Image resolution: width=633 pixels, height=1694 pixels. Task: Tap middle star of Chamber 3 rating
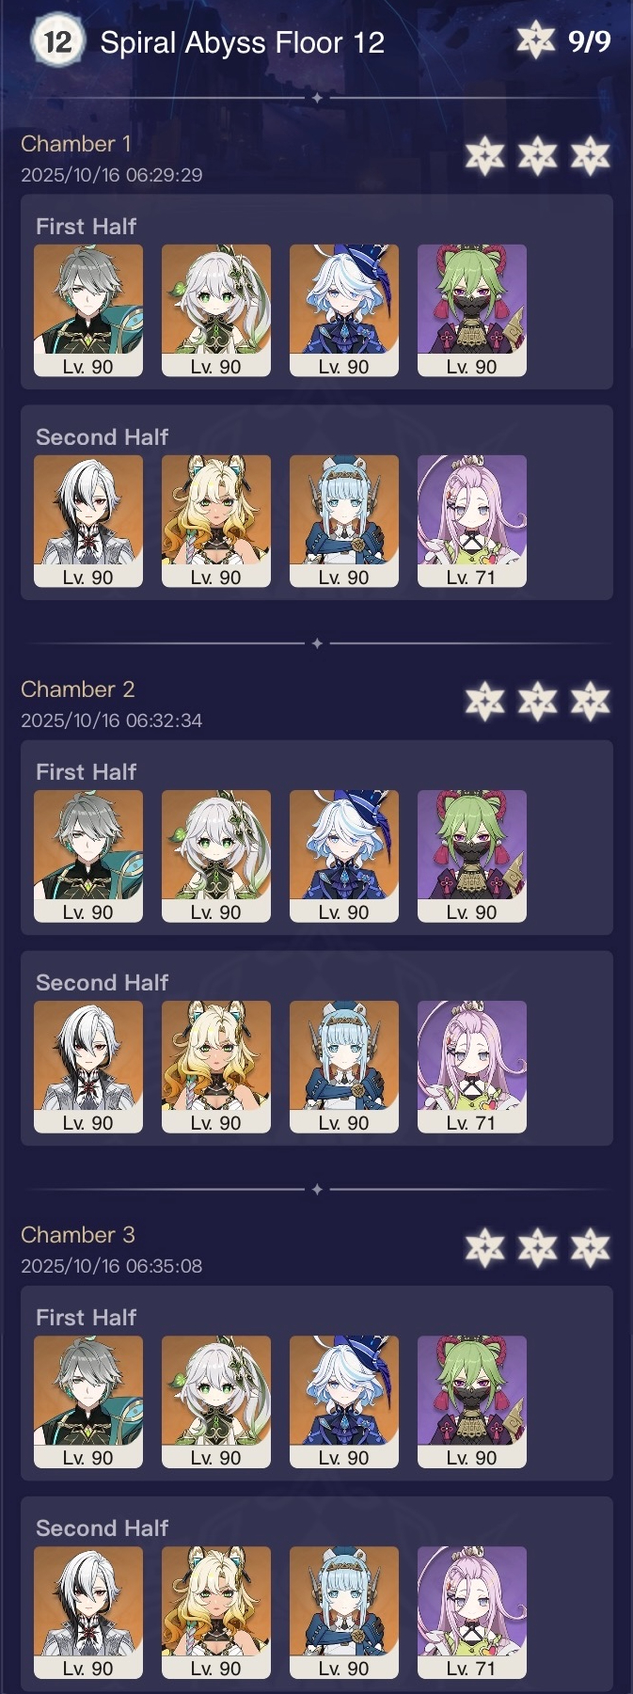pos(538,1247)
